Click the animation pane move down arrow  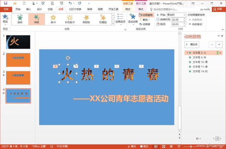tap(219, 45)
